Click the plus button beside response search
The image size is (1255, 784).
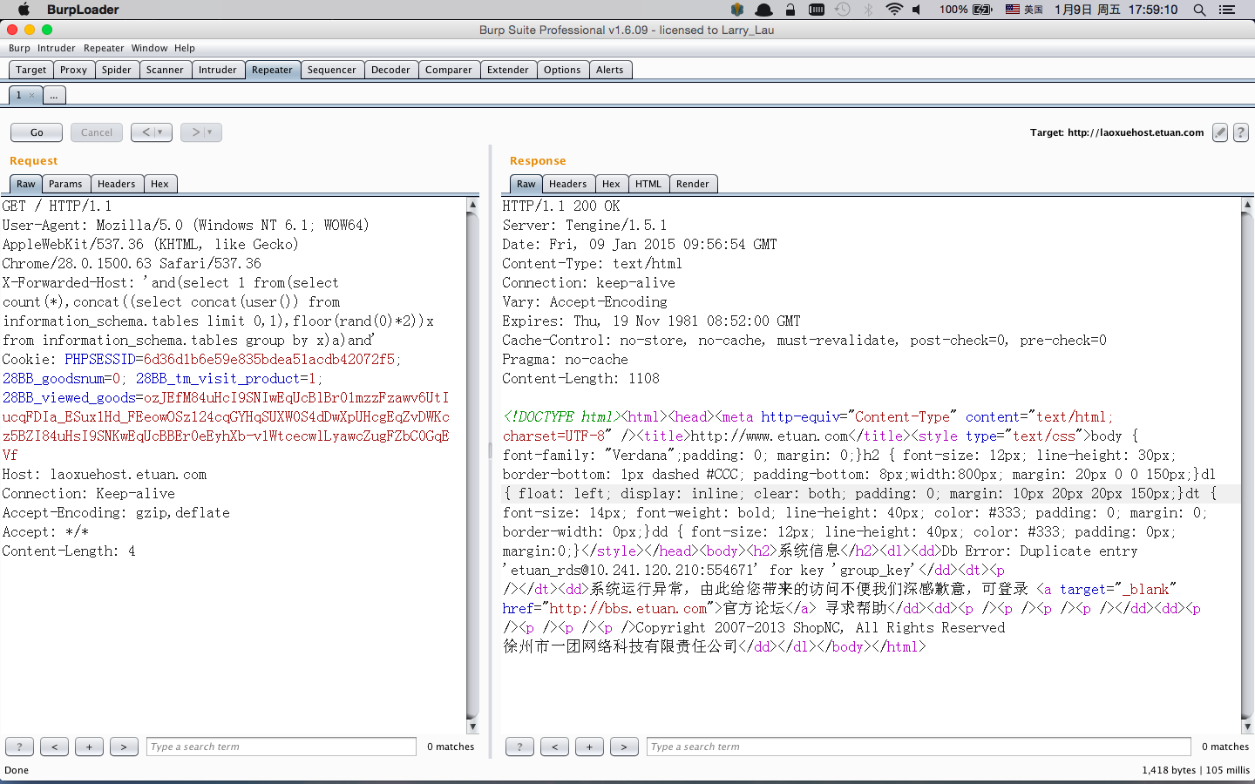(589, 747)
